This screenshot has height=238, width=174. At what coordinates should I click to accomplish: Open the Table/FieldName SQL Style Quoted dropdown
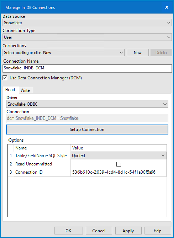click(119, 155)
